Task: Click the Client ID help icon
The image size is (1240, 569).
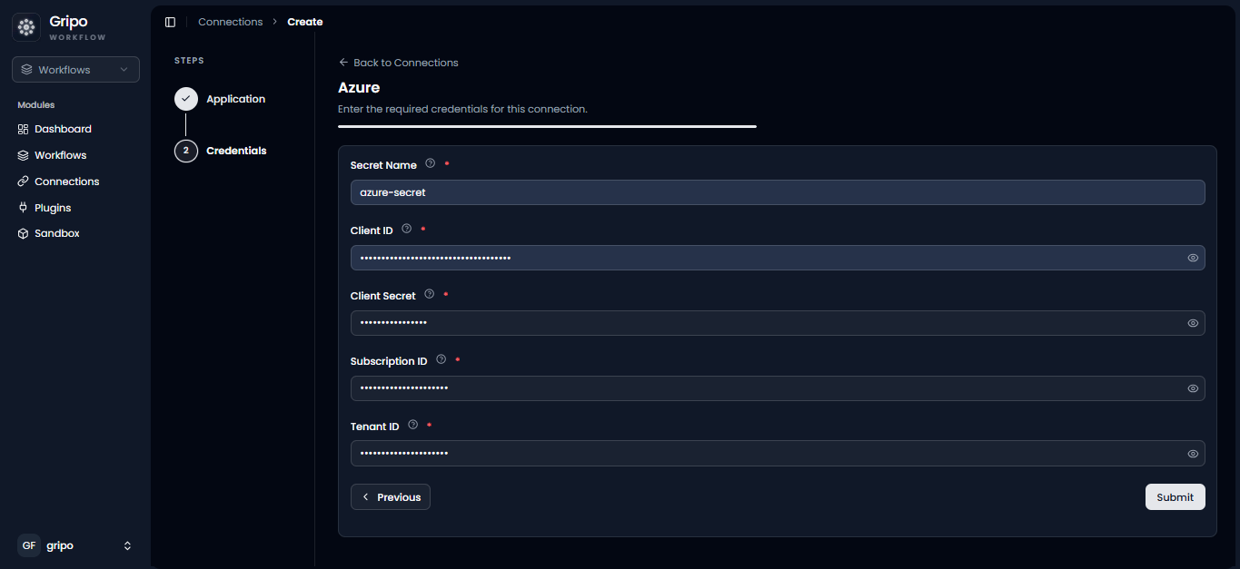Action: (x=406, y=229)
